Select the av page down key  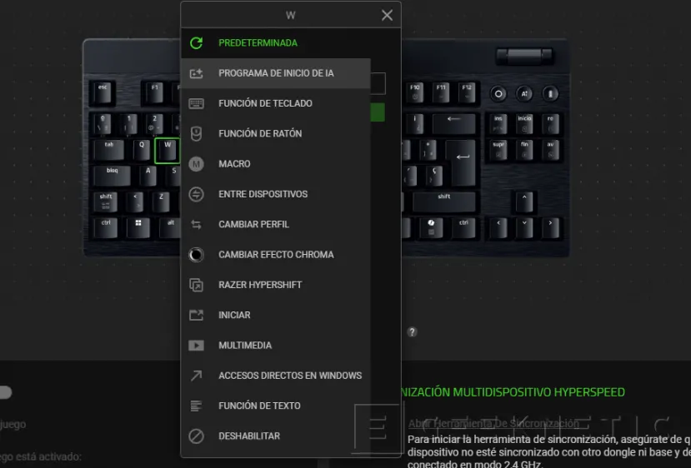click(550, 150)
